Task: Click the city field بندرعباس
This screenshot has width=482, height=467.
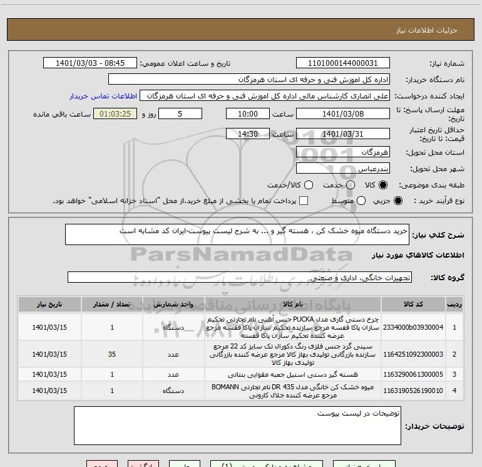Action: (343, 169)
